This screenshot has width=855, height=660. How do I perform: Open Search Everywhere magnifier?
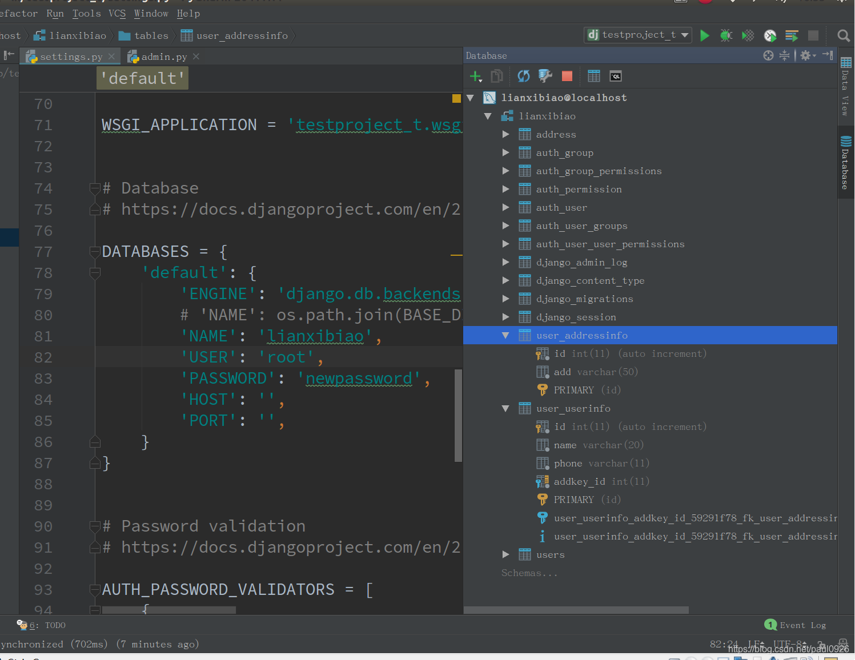843,35
